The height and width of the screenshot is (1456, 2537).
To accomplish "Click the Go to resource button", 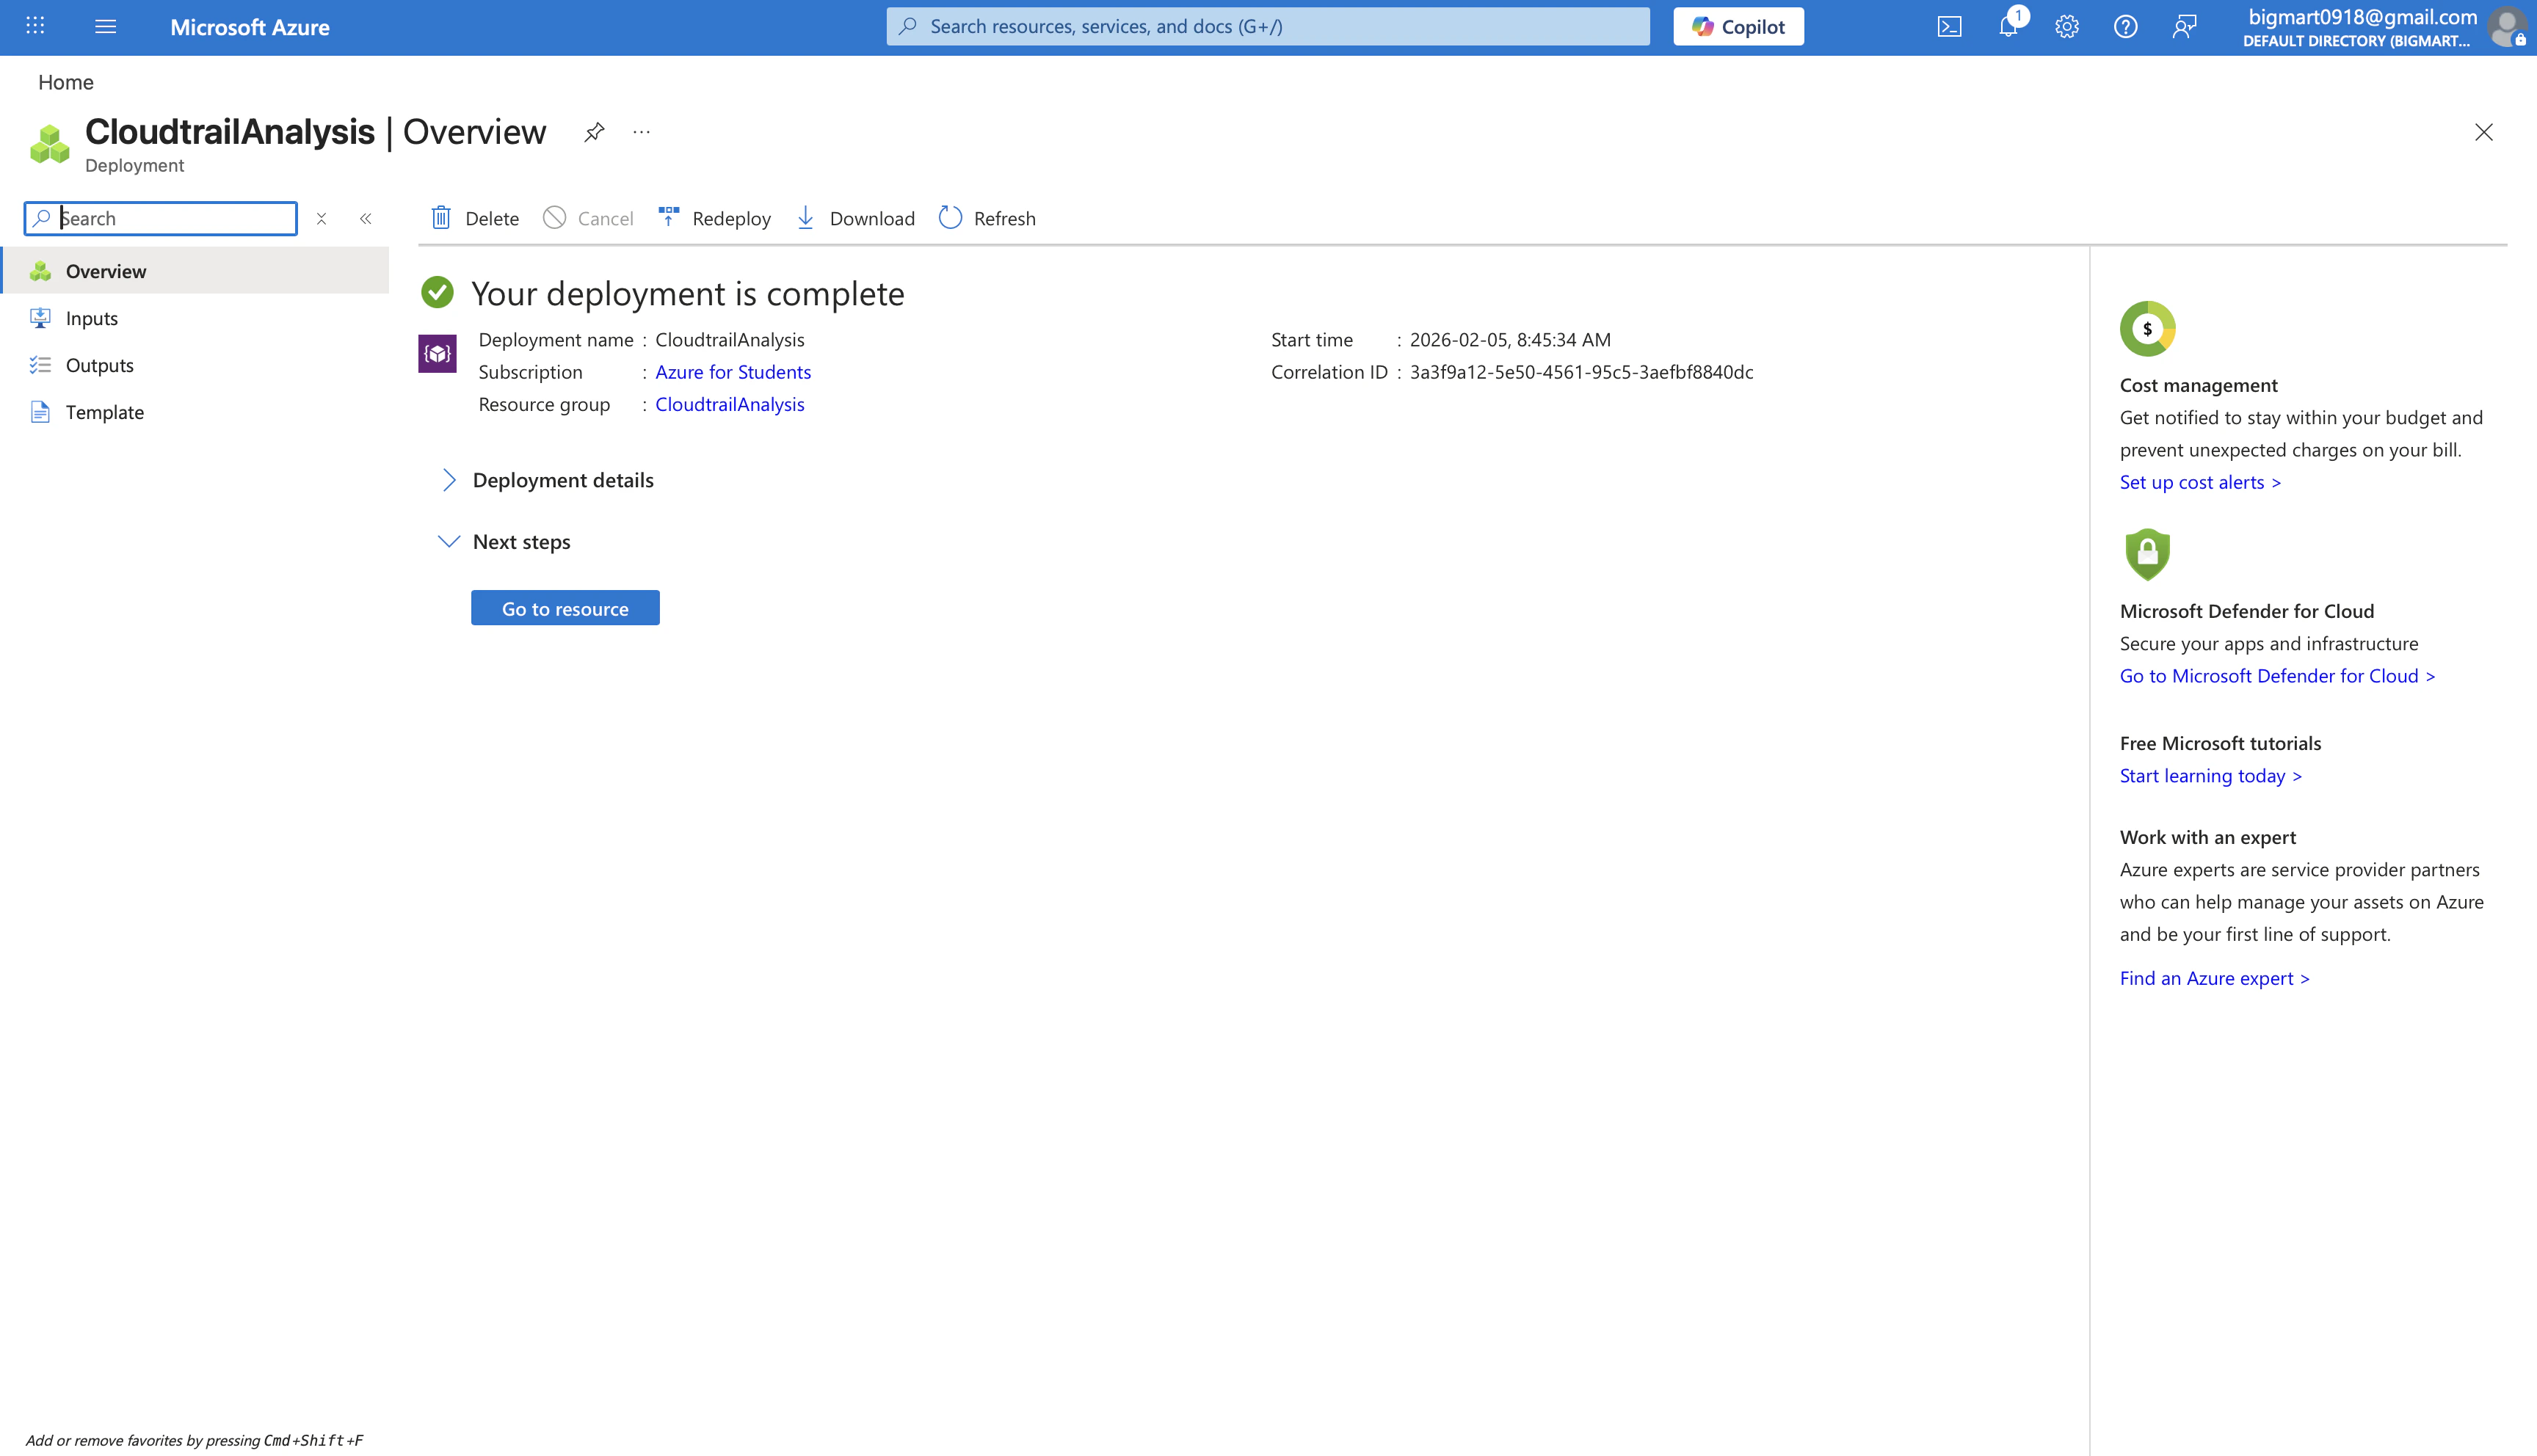I will 565,608.
